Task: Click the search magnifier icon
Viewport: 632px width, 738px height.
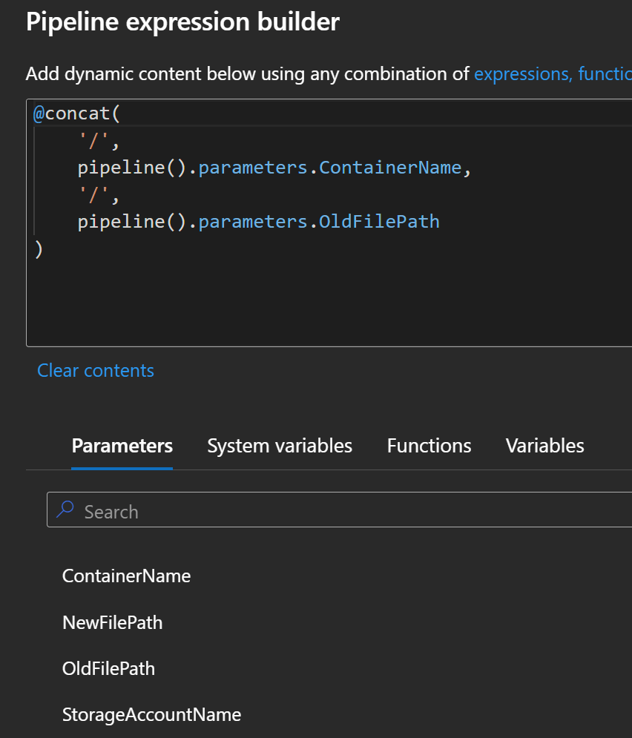Action: [x=65, y=510]
